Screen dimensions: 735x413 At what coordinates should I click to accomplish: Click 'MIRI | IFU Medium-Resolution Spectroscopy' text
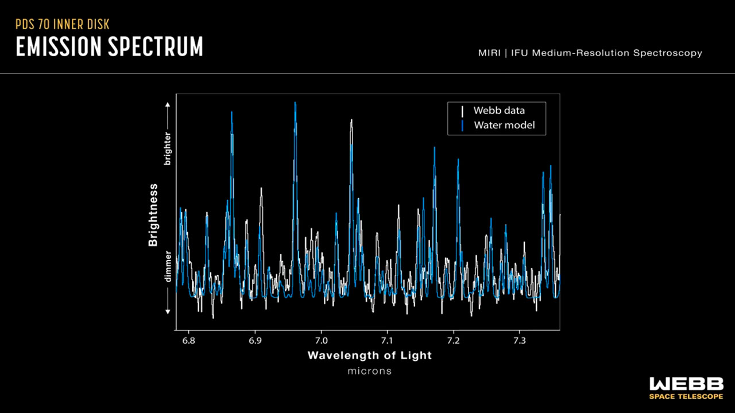[x=590, y=53]
